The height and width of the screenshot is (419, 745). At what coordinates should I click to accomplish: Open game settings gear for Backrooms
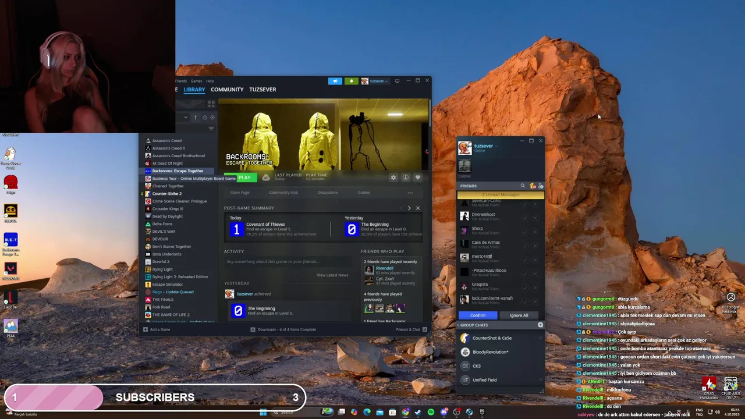(393, 177)
